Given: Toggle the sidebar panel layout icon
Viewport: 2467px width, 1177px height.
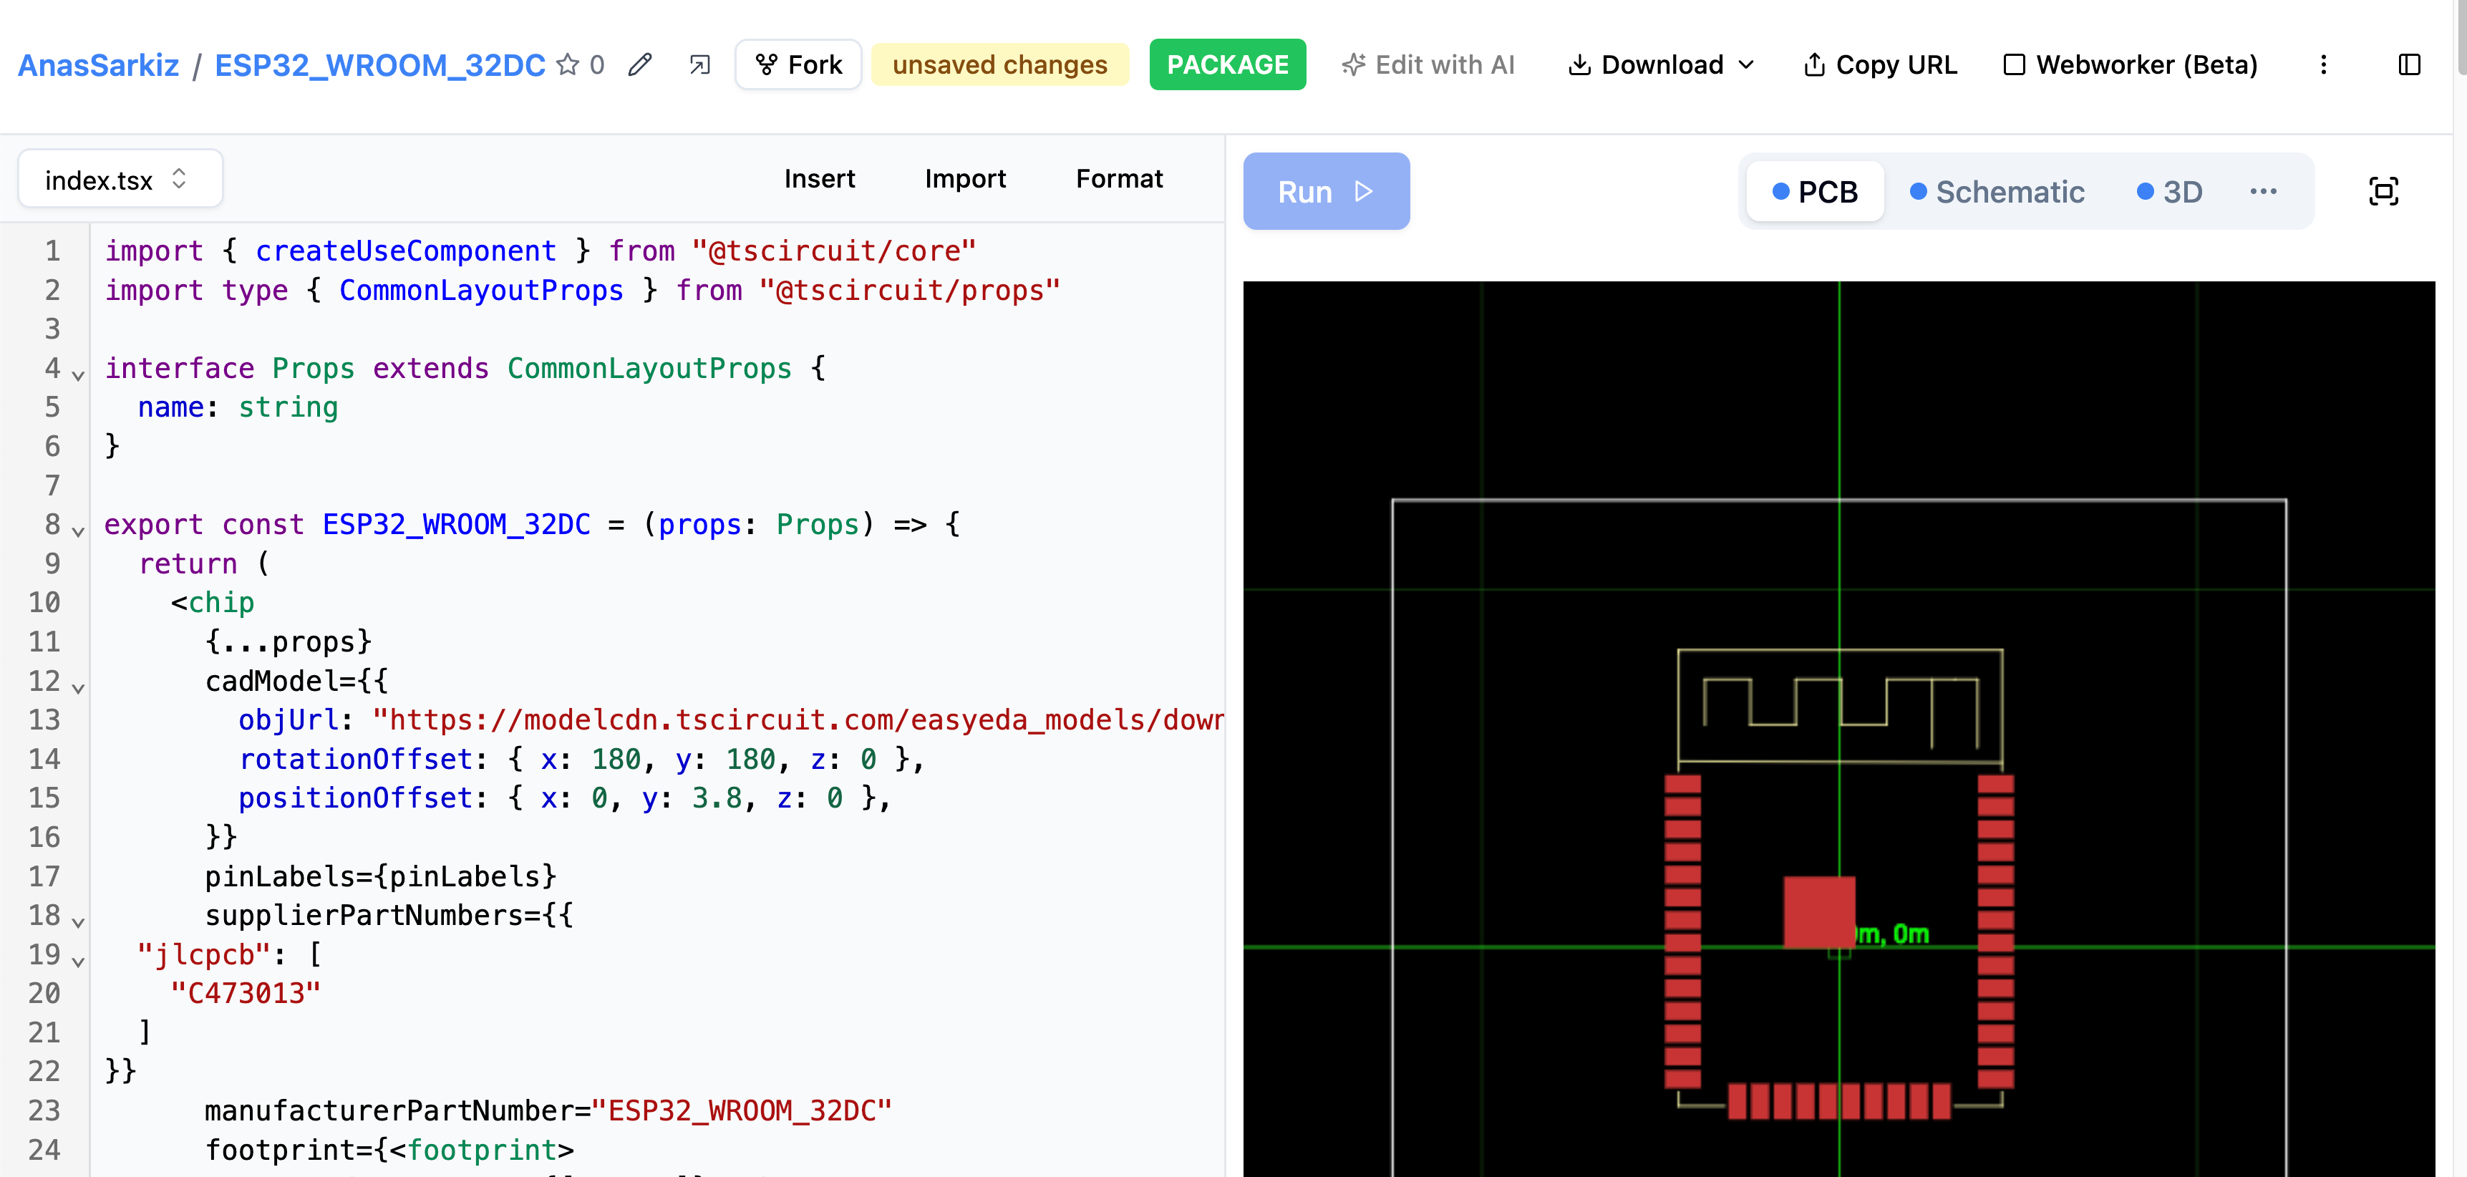Looking at the screenshot, I should [x=2408, y=64].
